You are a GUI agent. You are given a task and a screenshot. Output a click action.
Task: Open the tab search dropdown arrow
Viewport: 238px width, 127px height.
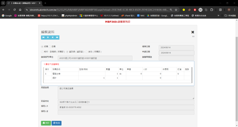3,3
